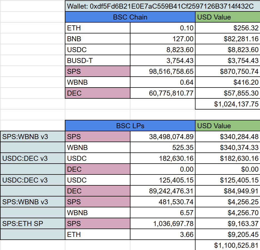Select the SPS balance 98,516,758.65 cell

pos(163,71)
